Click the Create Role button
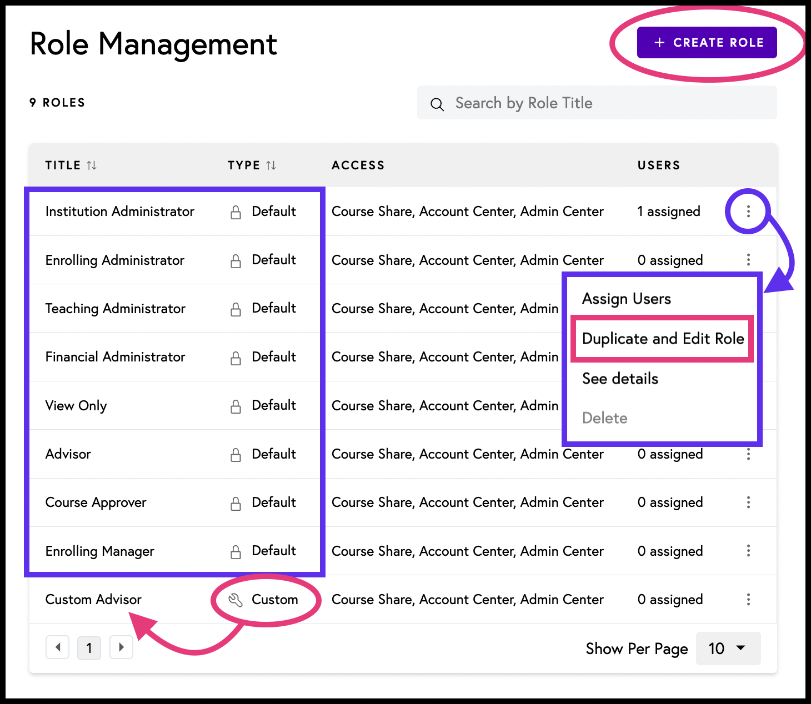This screenshot has height=704, width=811. tap(707, 43)
